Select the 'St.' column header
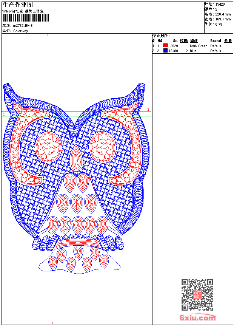 (175, 41)
